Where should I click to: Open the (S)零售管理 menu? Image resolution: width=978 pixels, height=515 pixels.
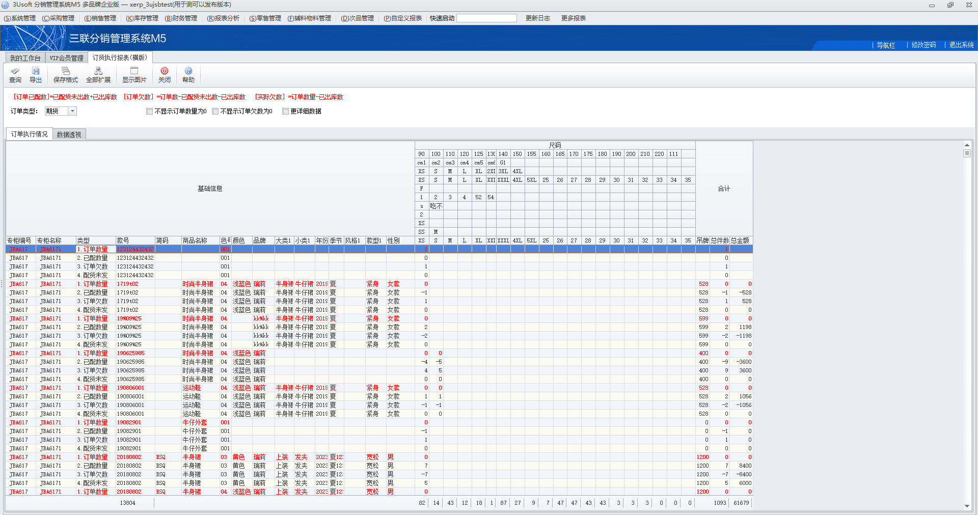265,18
